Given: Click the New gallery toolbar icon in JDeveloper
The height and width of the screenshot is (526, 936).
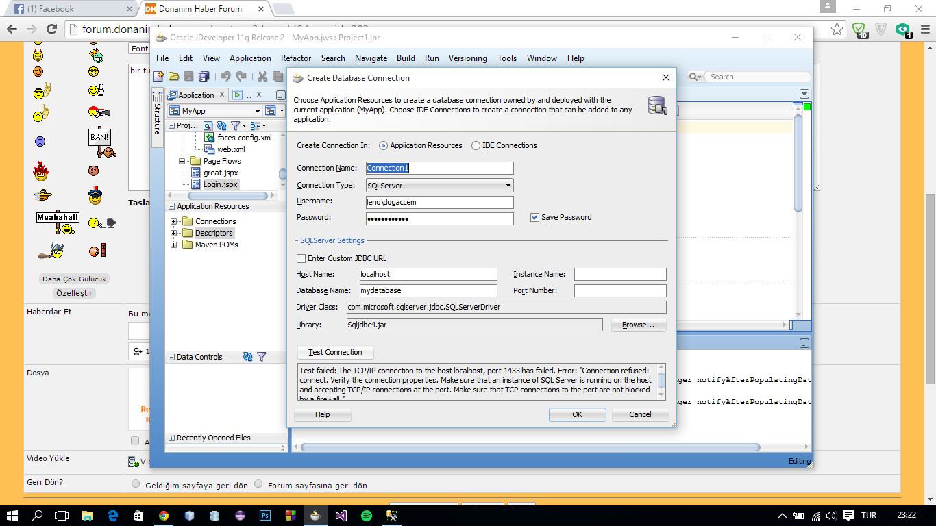Looking at the screenshot, I should (x=159, y=77).
